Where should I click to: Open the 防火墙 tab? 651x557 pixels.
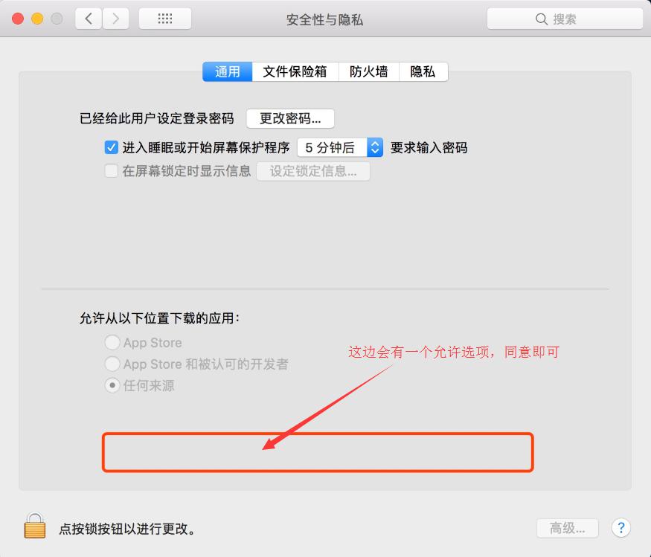[369, 72]
